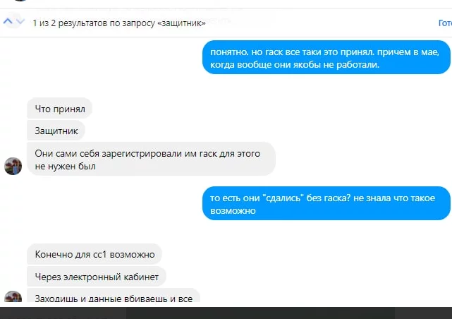Select message 'Через электронный кабинет'
Image resolution: width=452 pixels, height=319 pixels.
tap(97, 277)
